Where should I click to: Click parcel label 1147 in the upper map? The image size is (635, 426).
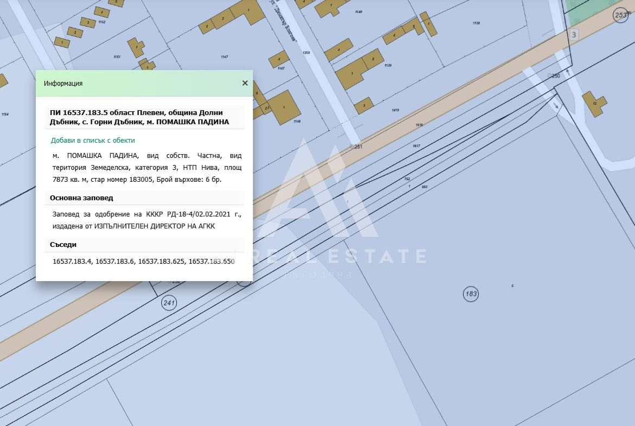224,56
